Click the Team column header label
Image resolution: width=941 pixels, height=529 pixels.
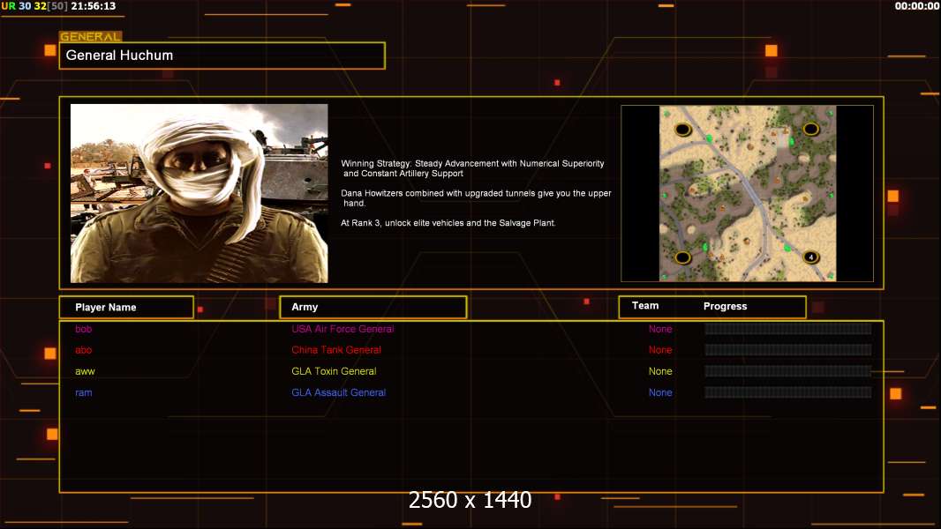[x=645, y=306]
